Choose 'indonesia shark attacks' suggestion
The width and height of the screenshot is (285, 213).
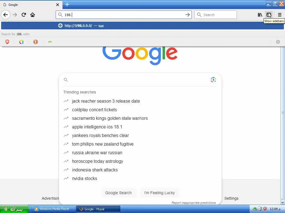(x=95, y=170)
